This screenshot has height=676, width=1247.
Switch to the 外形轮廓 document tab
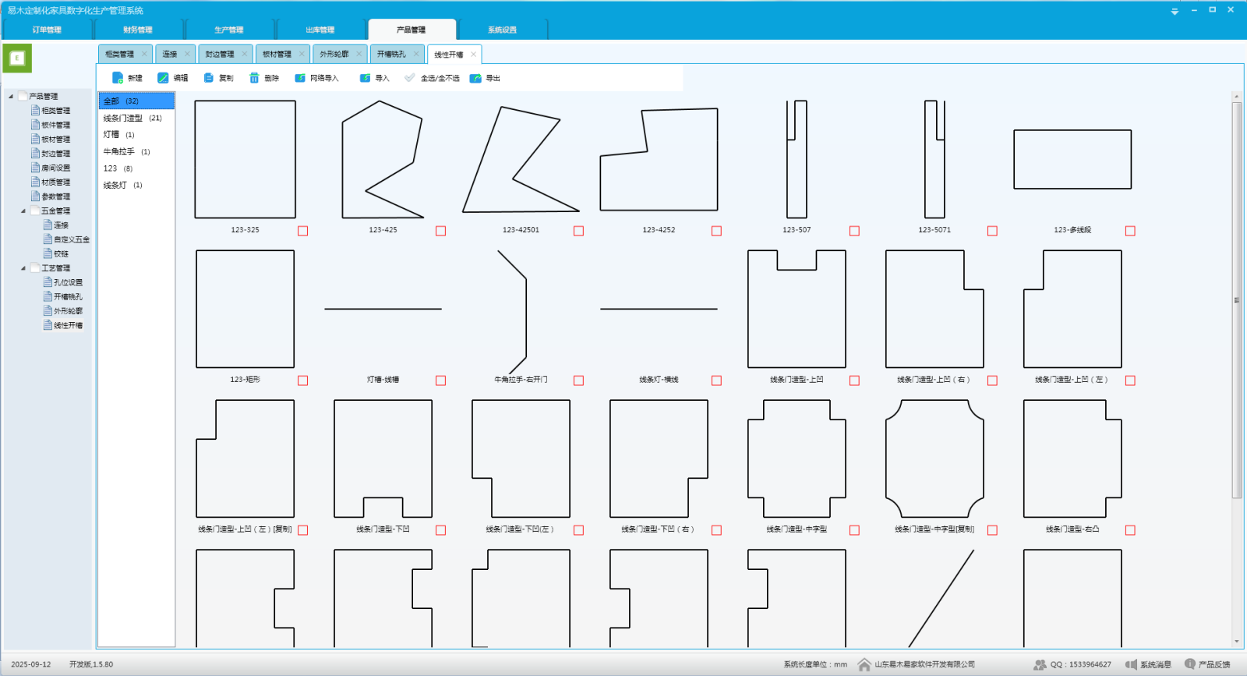point(334,54)
